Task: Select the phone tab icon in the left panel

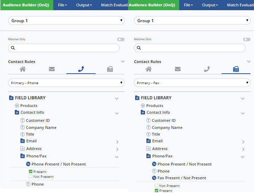Action: click(81, 69)
